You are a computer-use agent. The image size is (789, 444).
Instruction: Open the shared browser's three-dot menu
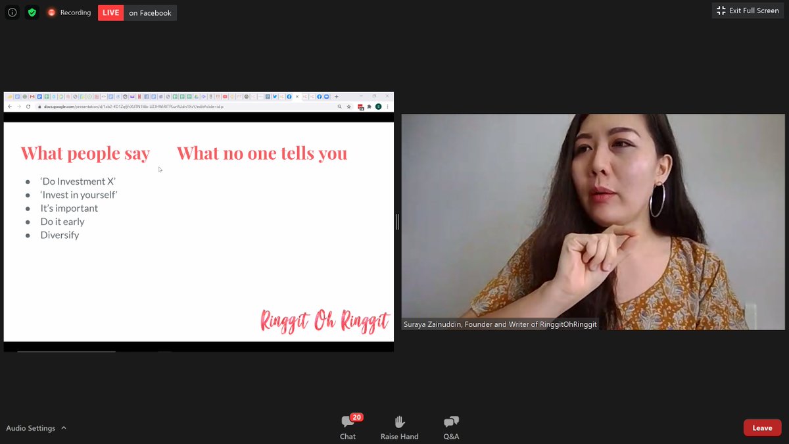click(387, 107)
